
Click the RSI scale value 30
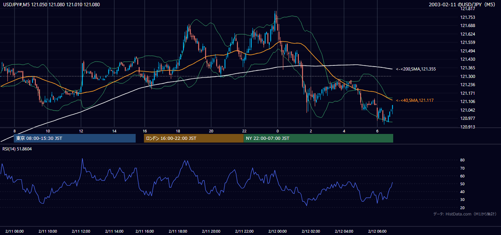(x=462, y=200)
